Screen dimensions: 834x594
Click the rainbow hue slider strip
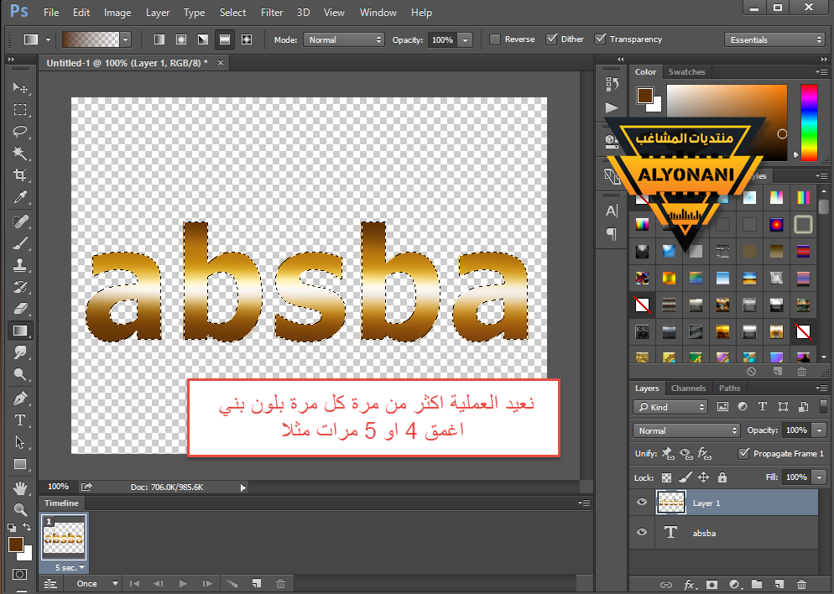point(809,122)
